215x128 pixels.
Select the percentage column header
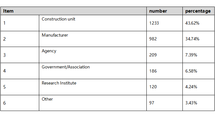coord(199,11)
